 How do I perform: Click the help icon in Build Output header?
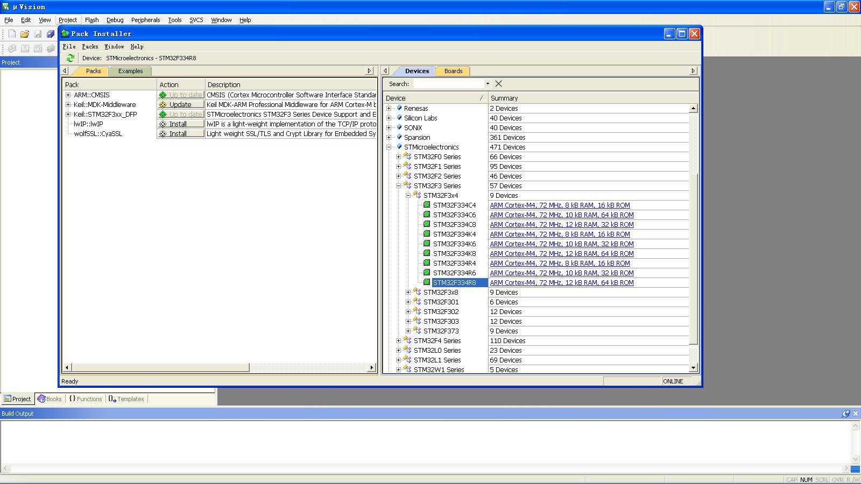click(x=846, y=414)
